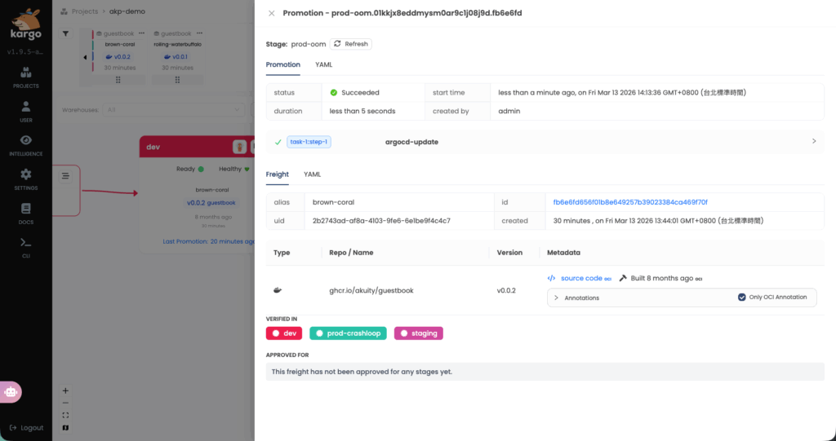
Task: Click the Logout link
Action: coord(27,428)
